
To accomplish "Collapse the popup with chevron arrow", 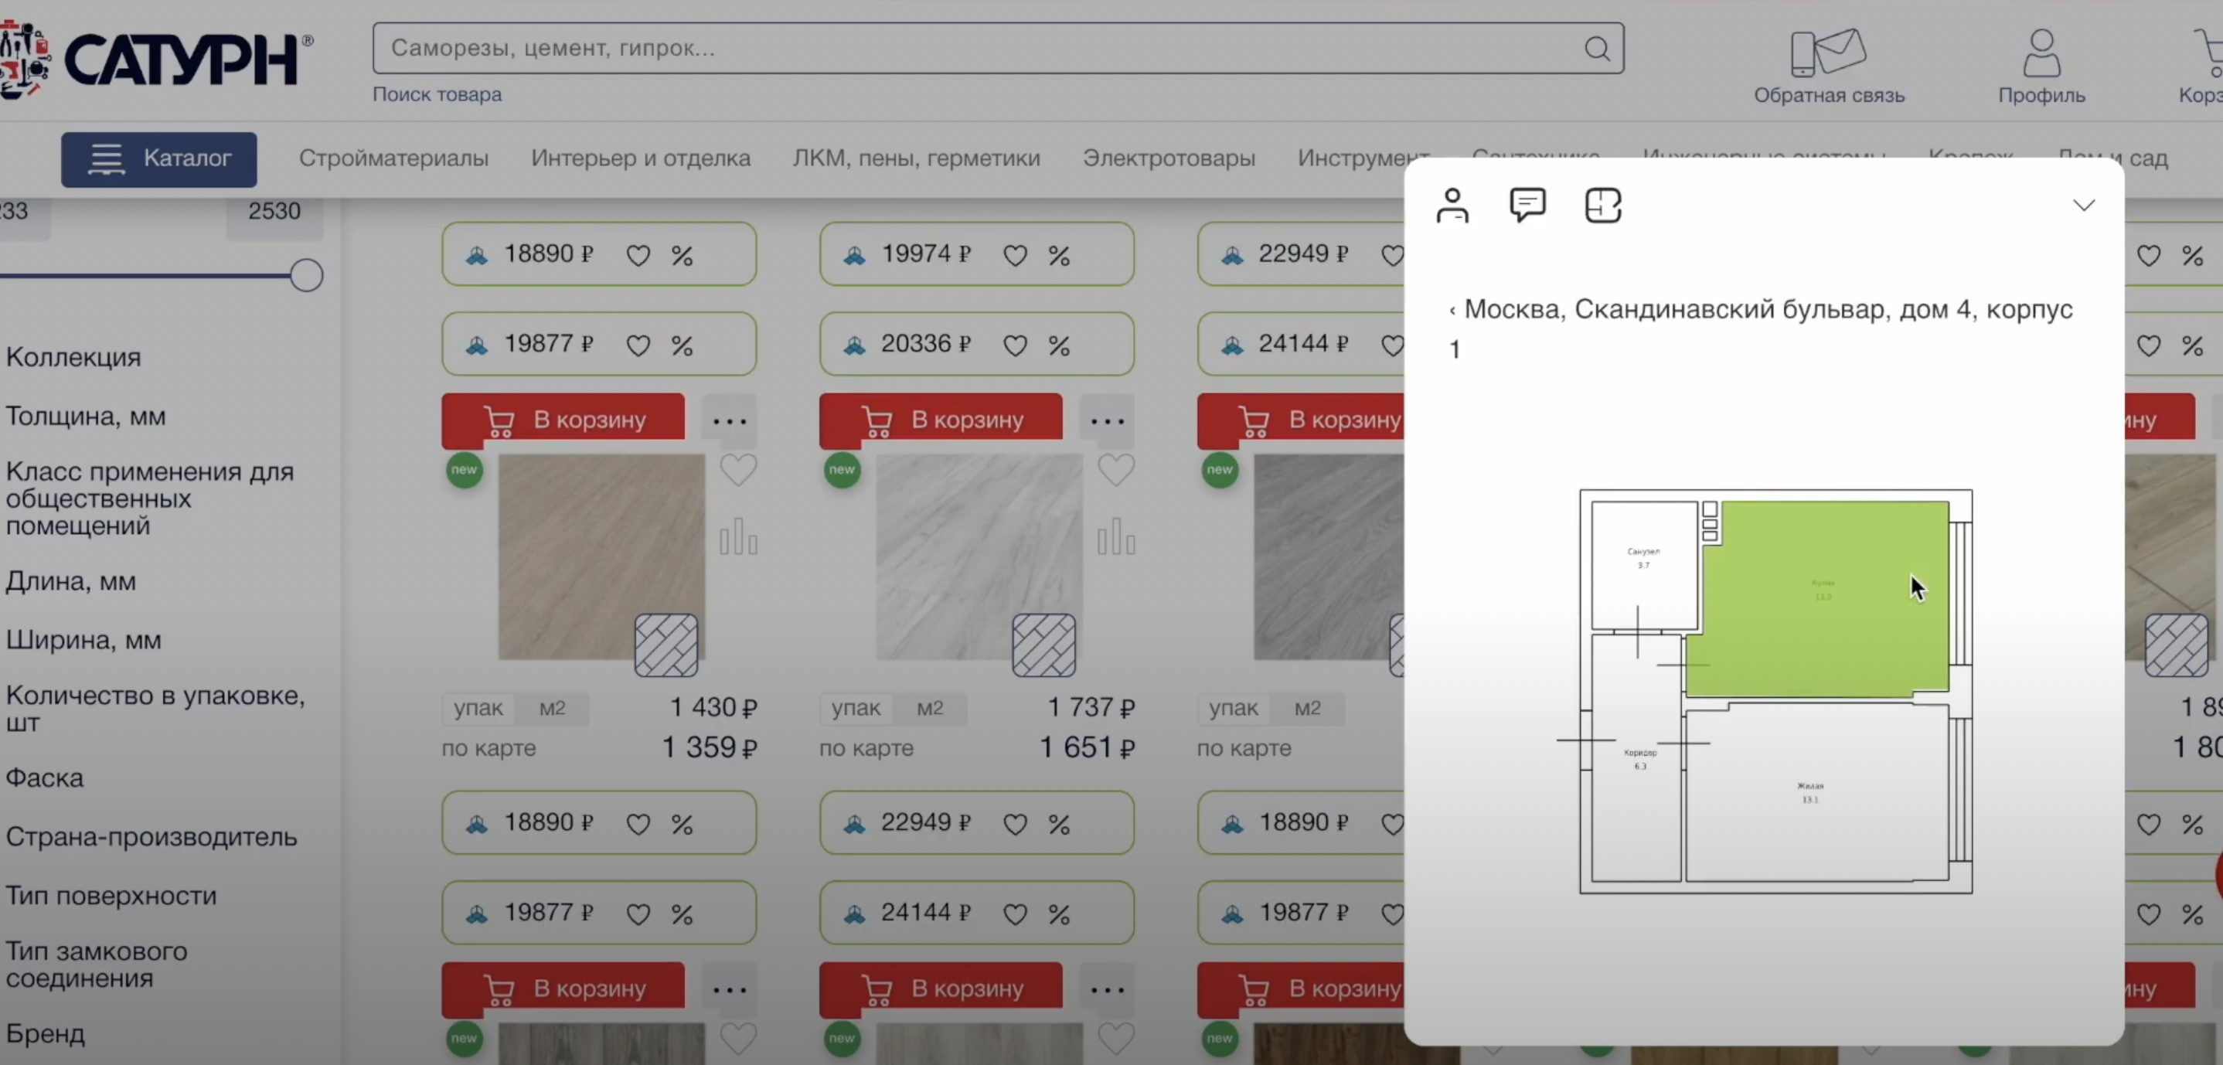I will [x=2083, y=206].
